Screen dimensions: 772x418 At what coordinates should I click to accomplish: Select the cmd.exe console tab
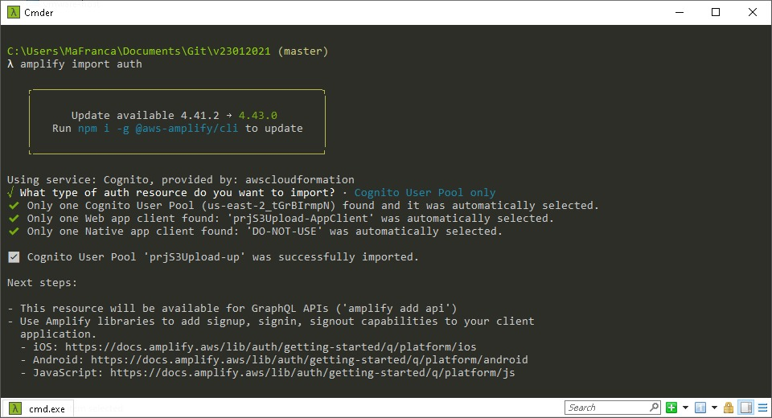click(38, 408)
